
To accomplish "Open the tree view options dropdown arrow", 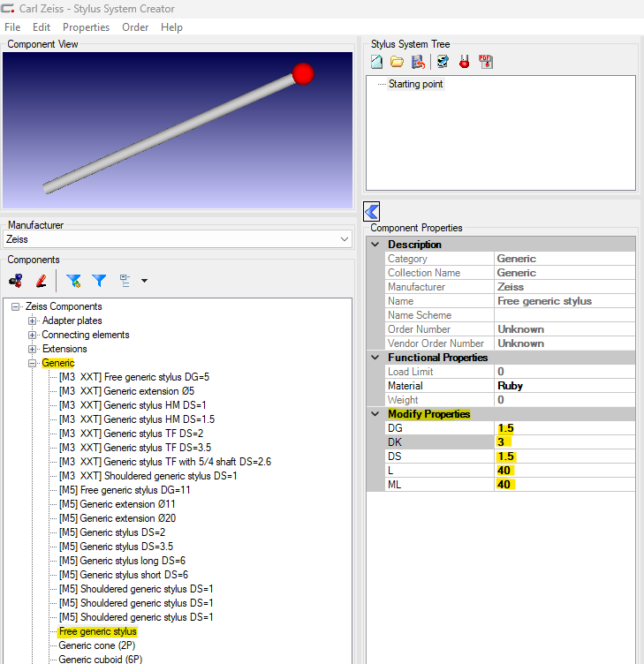I will [x=144, y=282].
